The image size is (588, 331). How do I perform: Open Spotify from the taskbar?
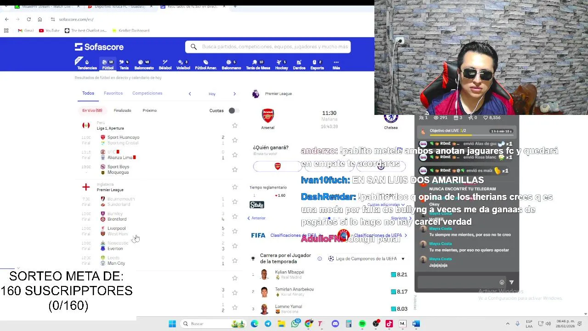coord(362,324)
